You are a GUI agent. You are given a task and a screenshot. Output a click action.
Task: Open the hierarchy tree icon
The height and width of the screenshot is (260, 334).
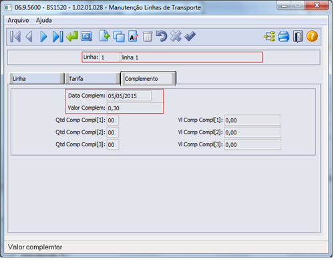click(269, 36)
